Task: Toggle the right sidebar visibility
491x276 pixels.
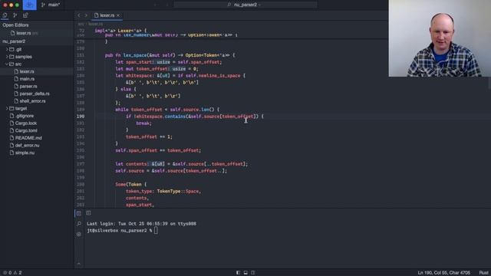Action: 253,273
